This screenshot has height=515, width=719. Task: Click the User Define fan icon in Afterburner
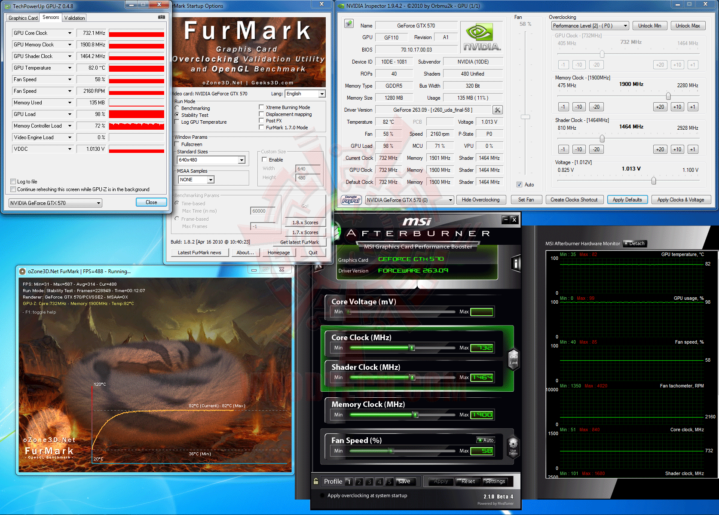[513, 447]
